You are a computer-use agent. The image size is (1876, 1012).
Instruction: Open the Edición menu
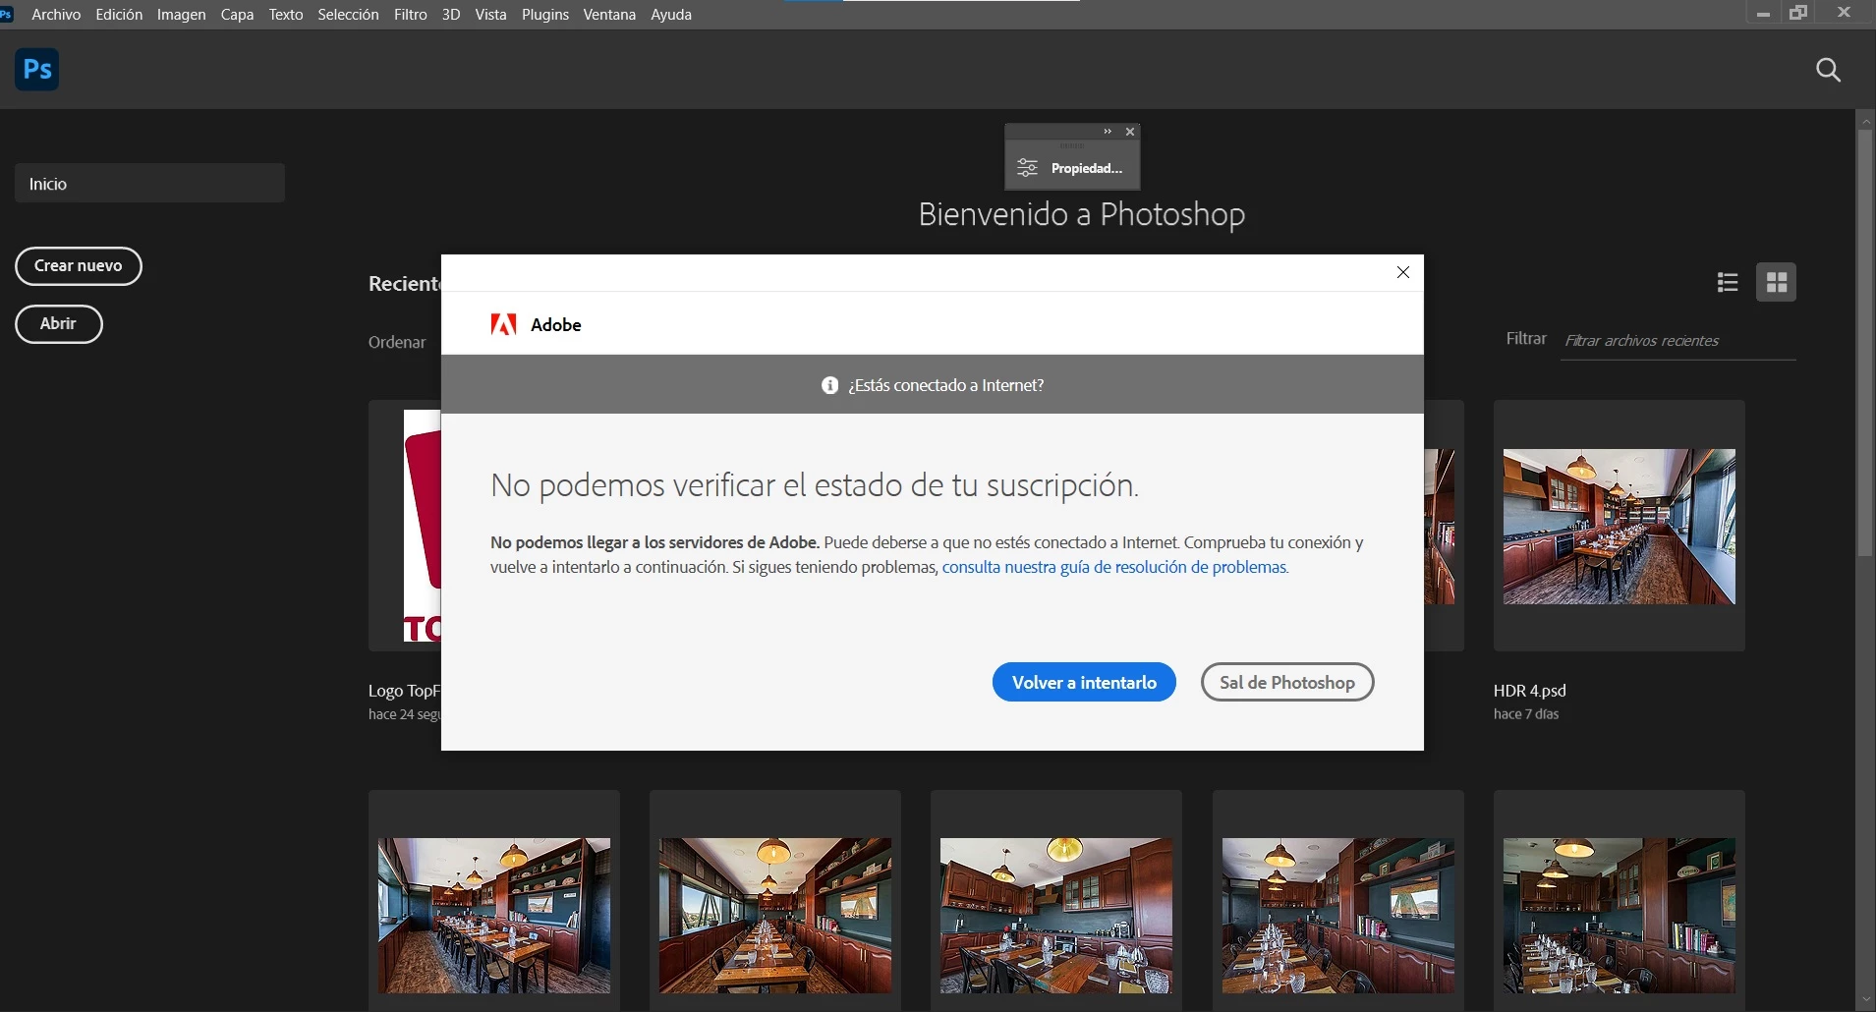tap(119, 15)
